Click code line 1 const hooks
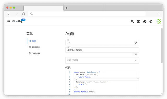The width and height of the screenshot is (167, 99). tap(87, 72)
